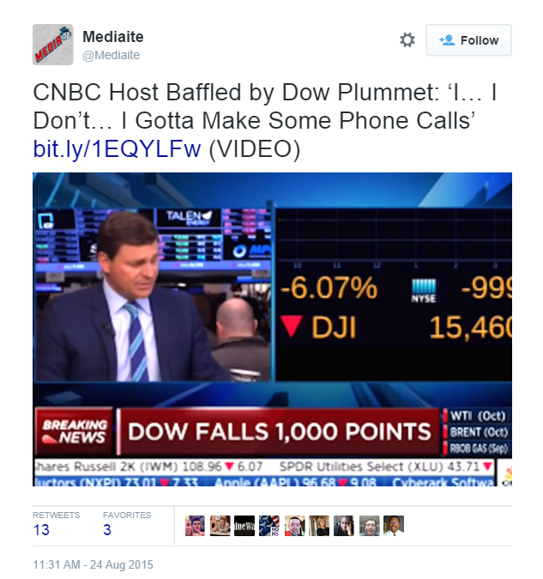Open the bit.ly/1EQYLFw link
The image size is (543, 579).
118,149
